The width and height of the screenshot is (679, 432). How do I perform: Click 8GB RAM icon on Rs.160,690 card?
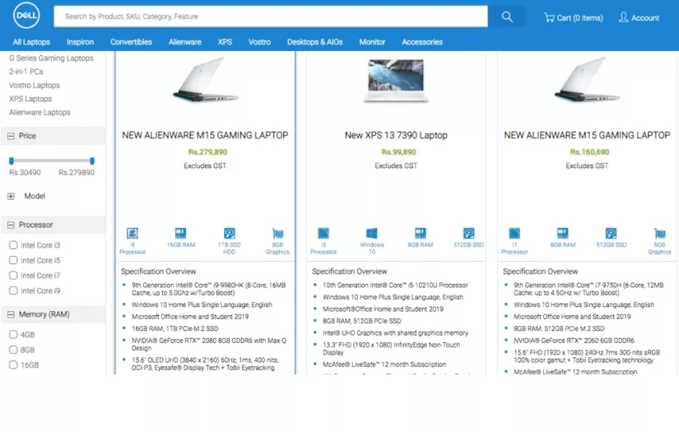[562, 234]
